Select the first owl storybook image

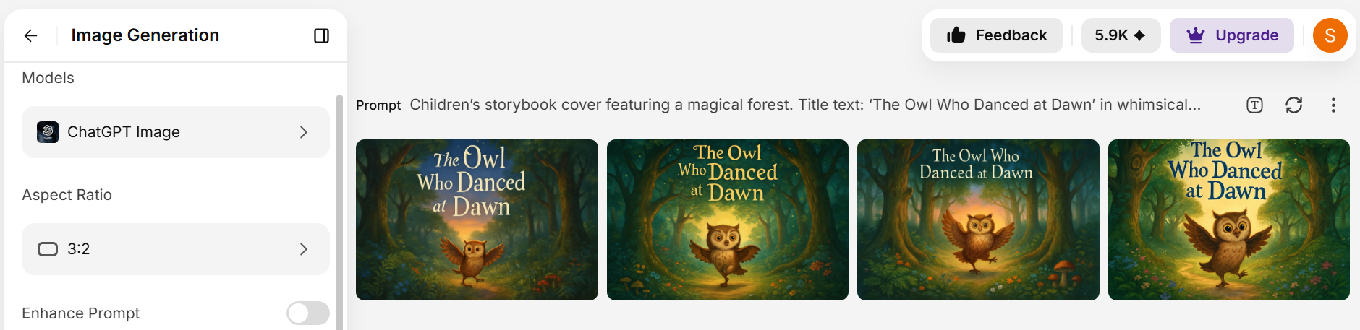tap(477, 220)
